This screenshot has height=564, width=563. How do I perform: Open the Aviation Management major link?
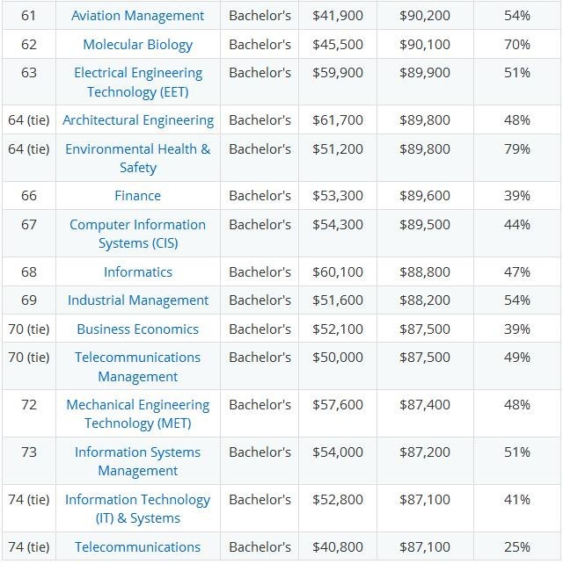click(137, 16)
